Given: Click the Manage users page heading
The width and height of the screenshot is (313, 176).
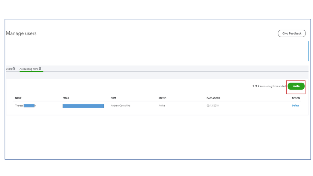Looking at the screenshot, I should tap(21, 34).
